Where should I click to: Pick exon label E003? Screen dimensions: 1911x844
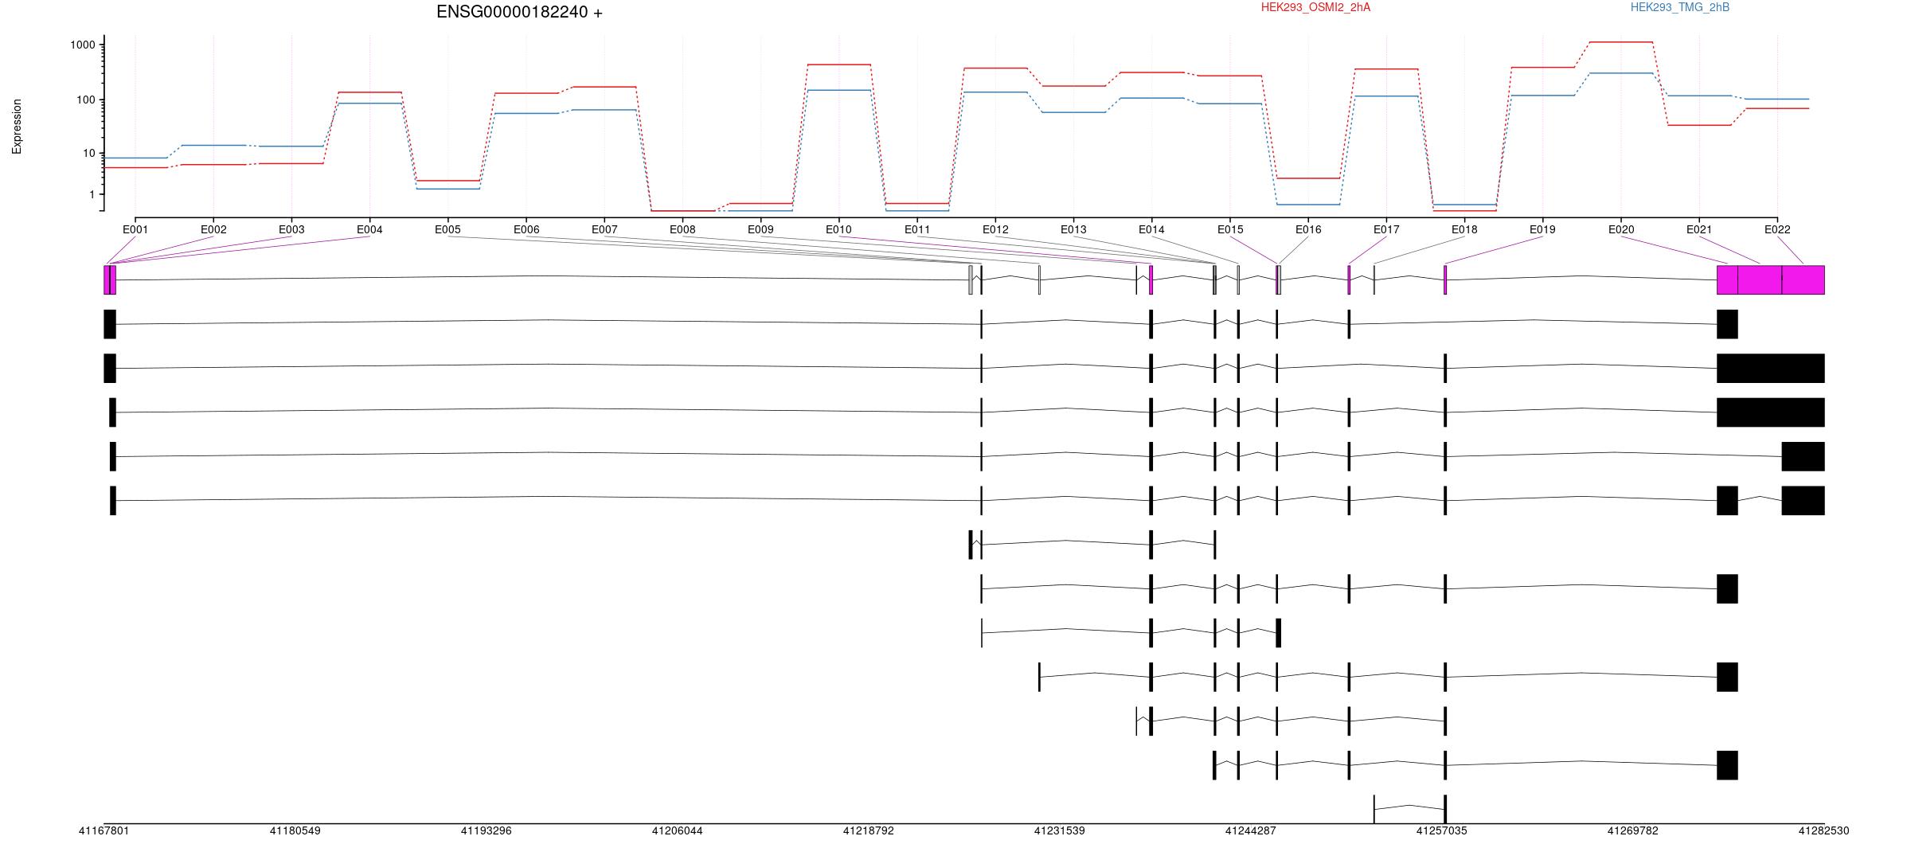(x=291, y=230)
